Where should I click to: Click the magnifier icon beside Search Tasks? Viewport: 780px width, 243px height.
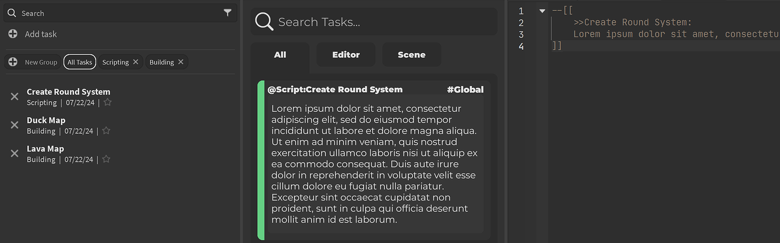tap(264, 21)
